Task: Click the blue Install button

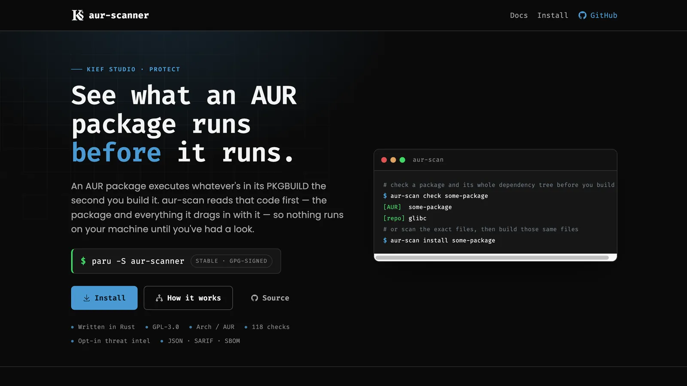Action: (104, 298)
